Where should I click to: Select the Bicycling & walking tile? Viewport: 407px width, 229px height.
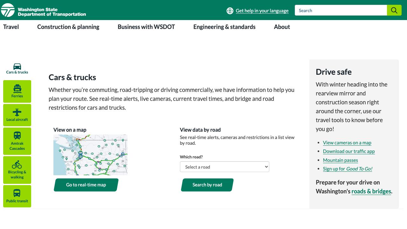(17, 170)
